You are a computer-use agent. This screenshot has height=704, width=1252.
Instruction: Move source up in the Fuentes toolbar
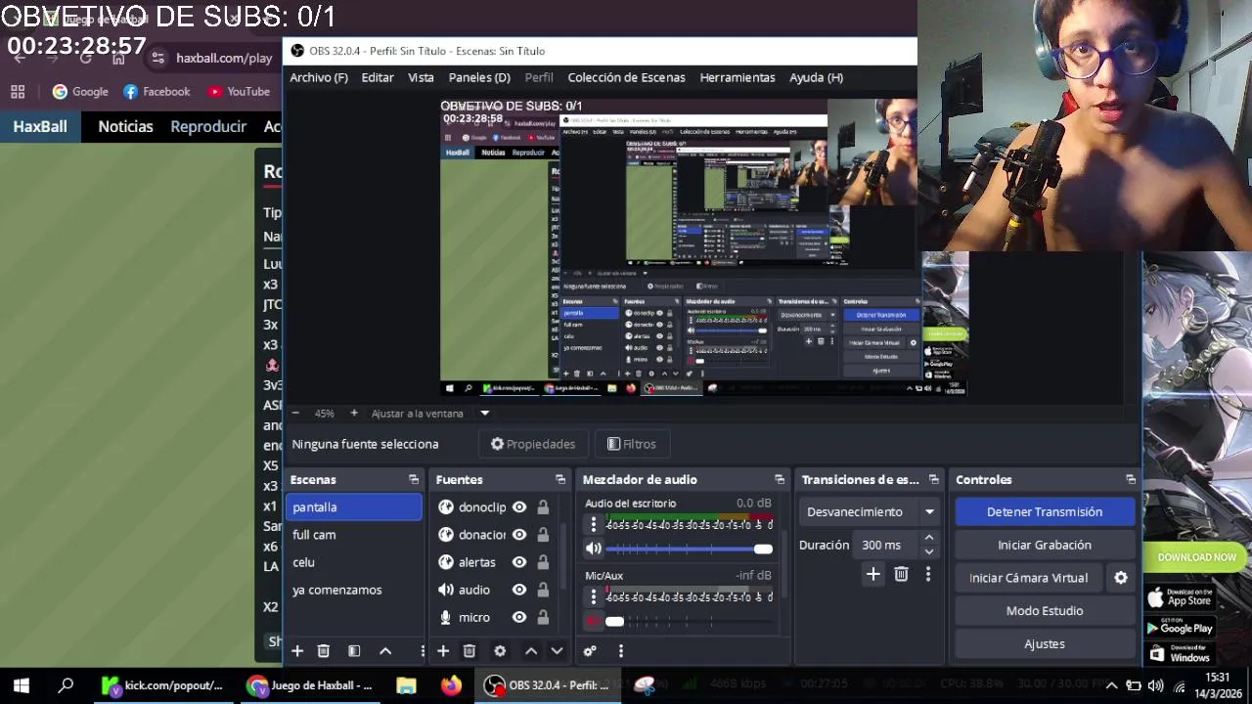pyautogui.click(x=531, y=651)
